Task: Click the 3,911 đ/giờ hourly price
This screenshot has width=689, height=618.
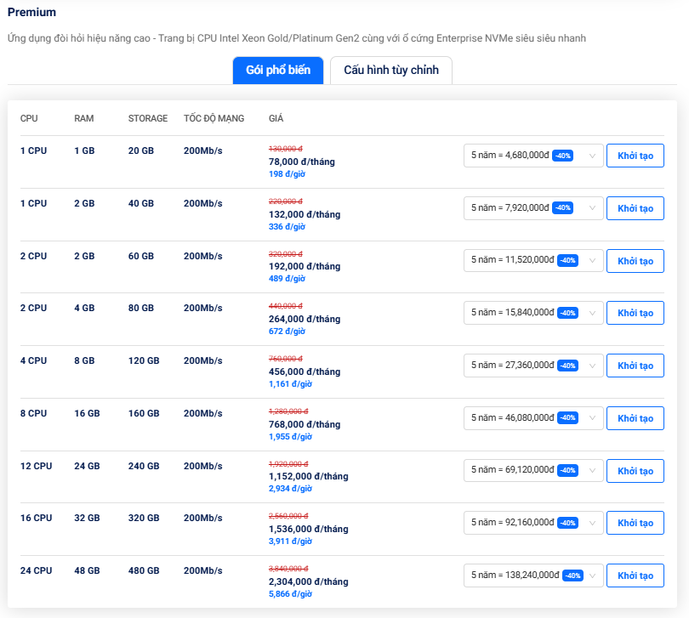Action: pos(290,541)
